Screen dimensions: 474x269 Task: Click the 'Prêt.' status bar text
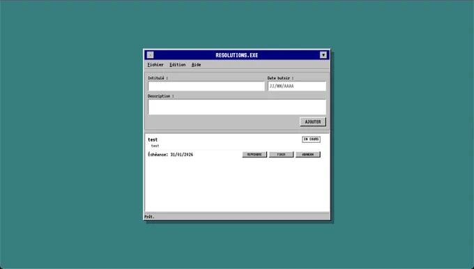pyautogui.click(x=149, y=217)
